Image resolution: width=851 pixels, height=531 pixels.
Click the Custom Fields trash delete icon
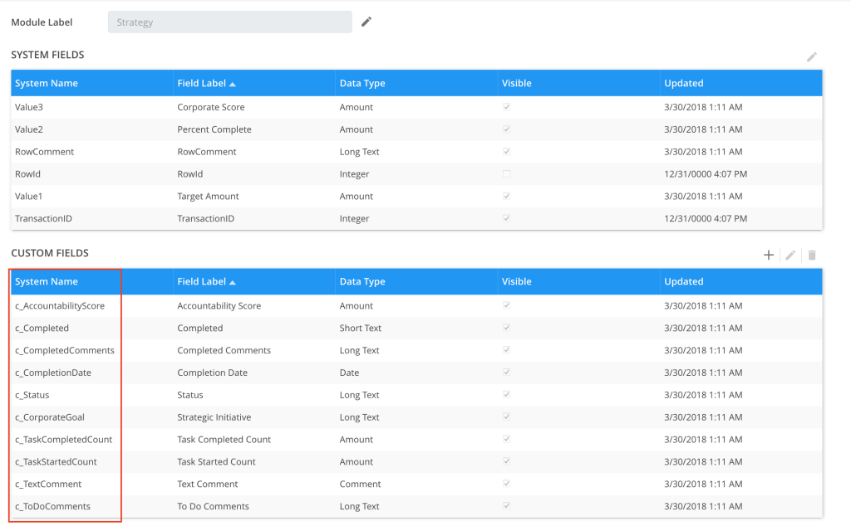(x=812, y=256)
